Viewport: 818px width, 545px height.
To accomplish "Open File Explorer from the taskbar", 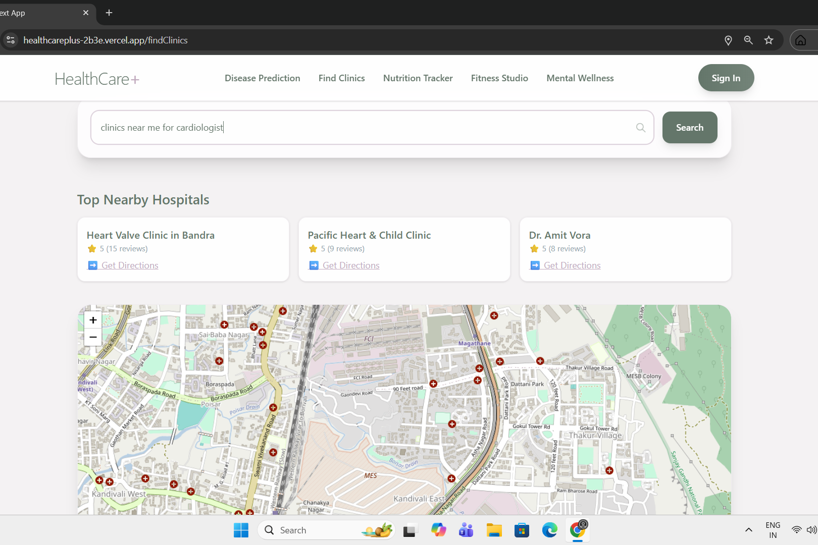I will pos(494,530).
